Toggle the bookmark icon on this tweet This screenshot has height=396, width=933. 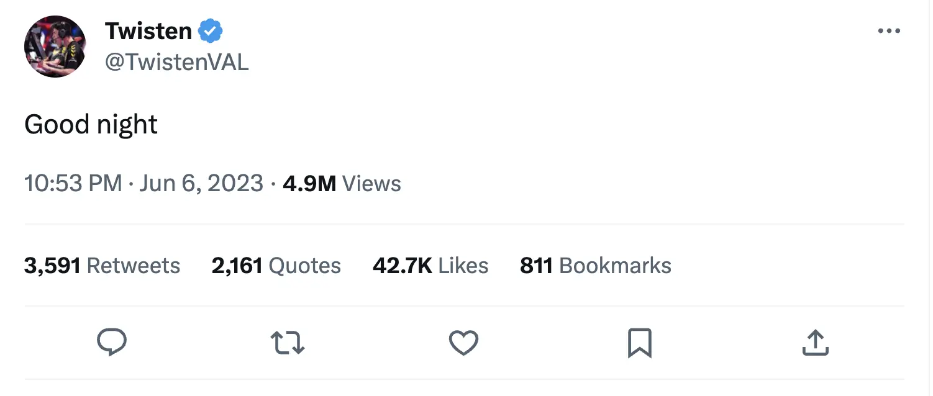639,343
